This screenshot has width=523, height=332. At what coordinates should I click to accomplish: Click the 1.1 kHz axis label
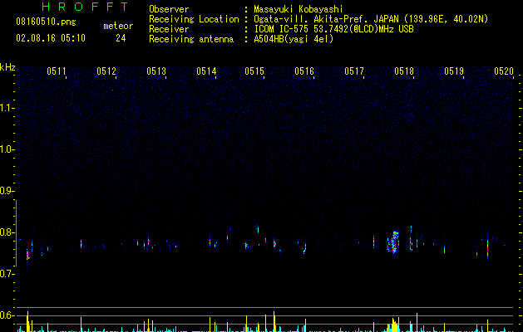click(7, 108)
